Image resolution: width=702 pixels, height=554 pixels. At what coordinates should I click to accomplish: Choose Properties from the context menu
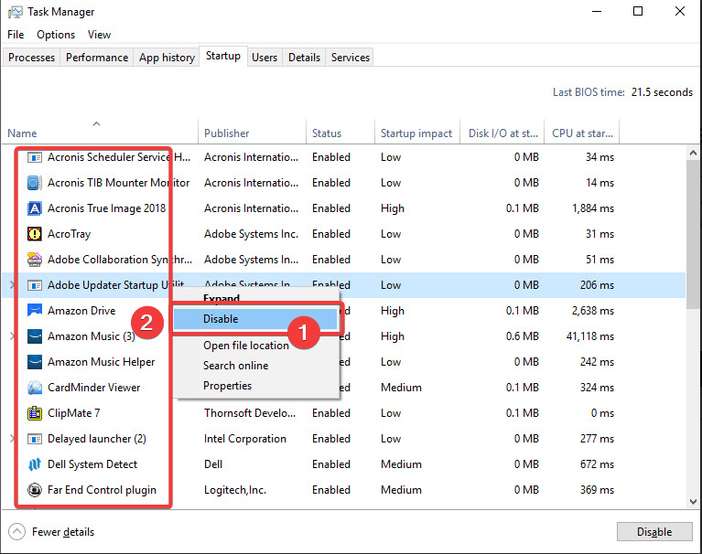point(227,386)
